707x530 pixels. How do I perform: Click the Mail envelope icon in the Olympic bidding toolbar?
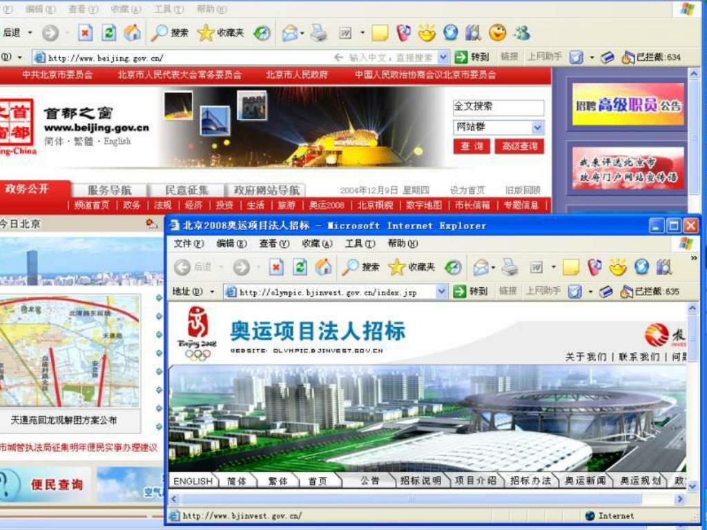coord(481,268)
